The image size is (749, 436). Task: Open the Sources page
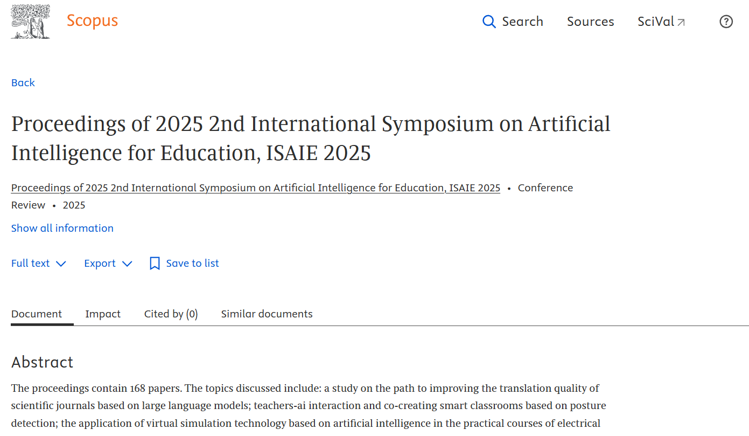click(590, 22)
